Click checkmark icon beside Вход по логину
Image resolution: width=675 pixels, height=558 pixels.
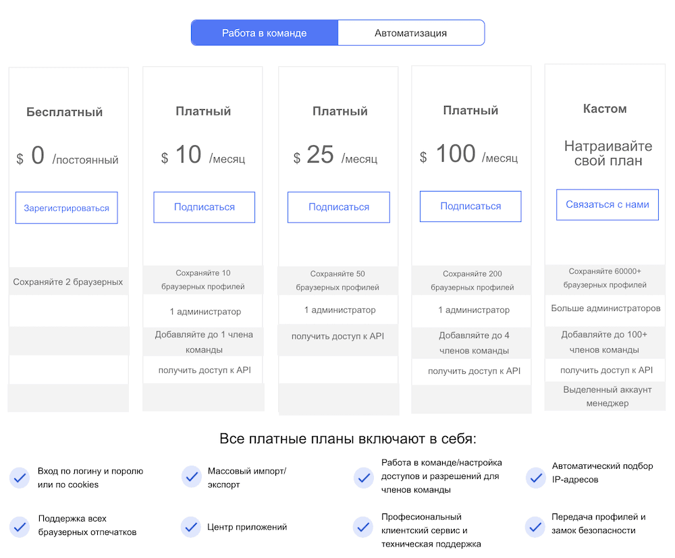point(20,478)
